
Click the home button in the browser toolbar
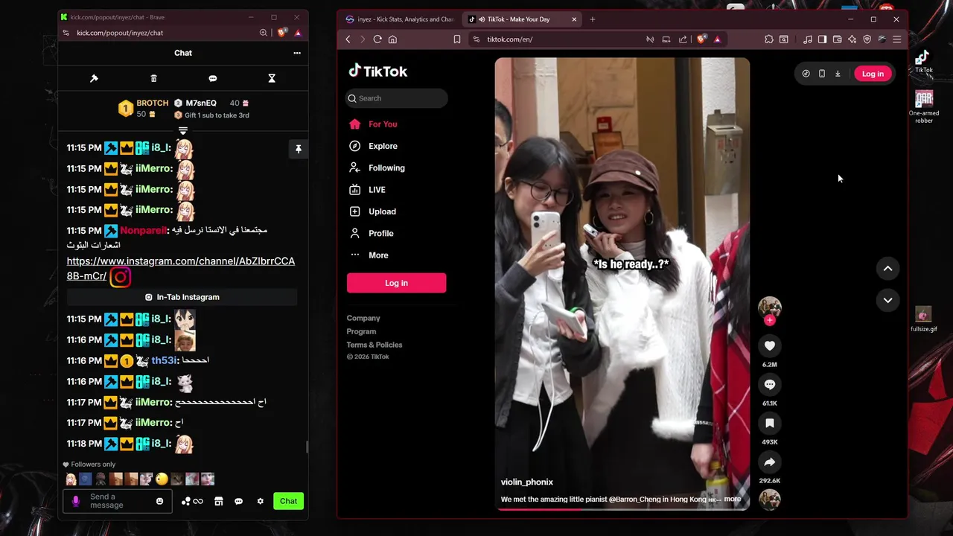click(x=392, y=39)
